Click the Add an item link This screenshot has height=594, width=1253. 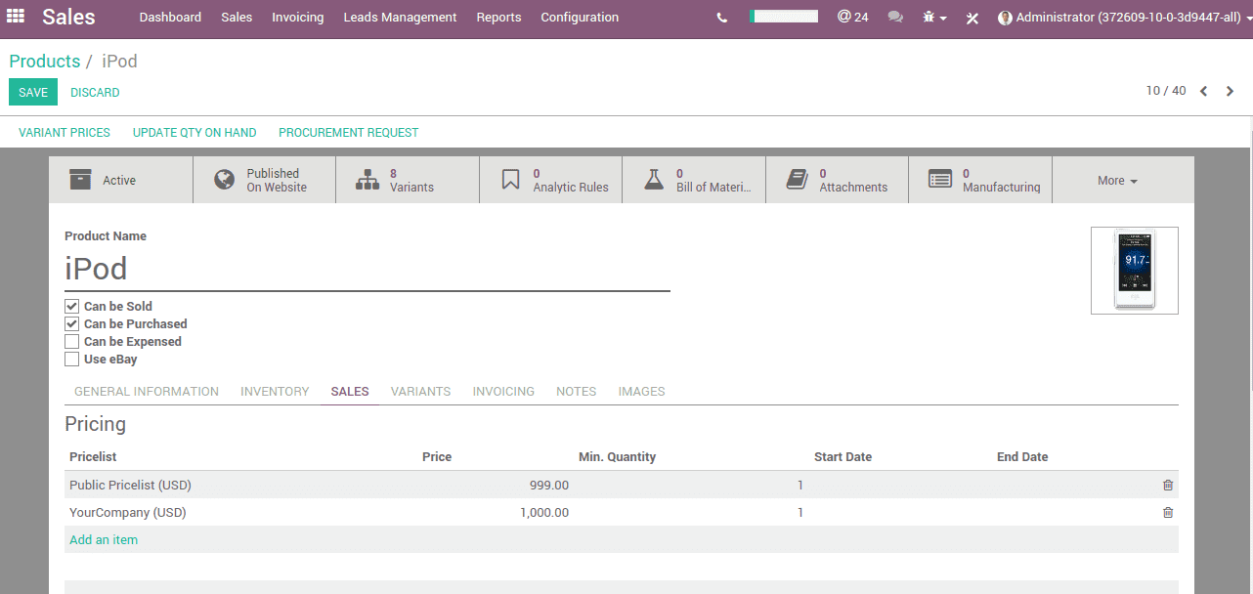tap(104, 539)
